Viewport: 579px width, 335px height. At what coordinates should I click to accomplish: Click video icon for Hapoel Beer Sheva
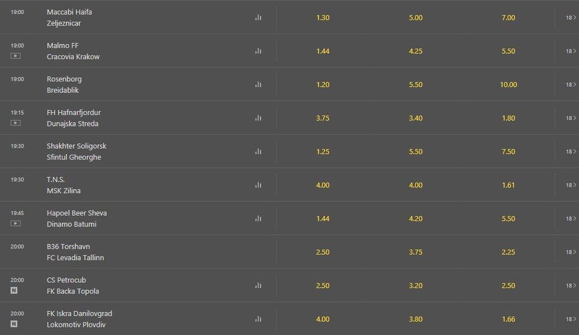pos(16,223)
